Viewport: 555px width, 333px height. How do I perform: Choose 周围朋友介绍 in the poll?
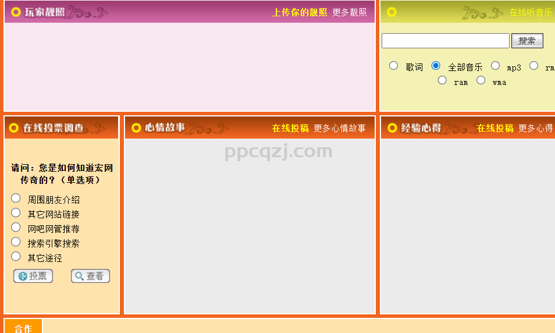point(16,199)
